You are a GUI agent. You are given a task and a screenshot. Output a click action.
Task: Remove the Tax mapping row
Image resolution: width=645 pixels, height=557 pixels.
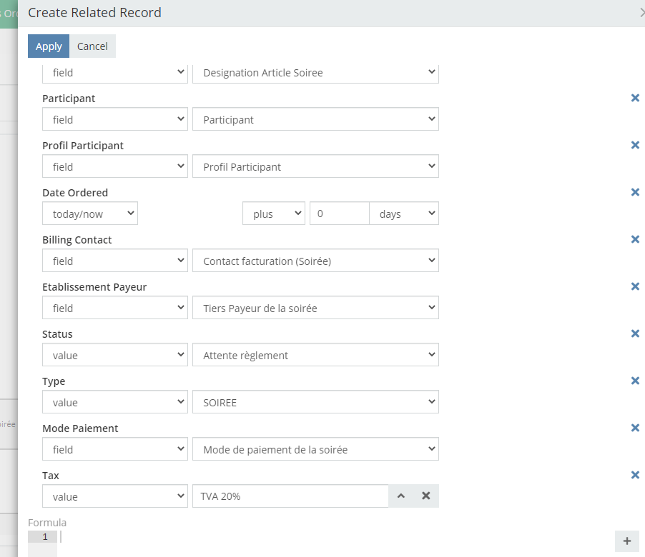(x=634, y=475)
